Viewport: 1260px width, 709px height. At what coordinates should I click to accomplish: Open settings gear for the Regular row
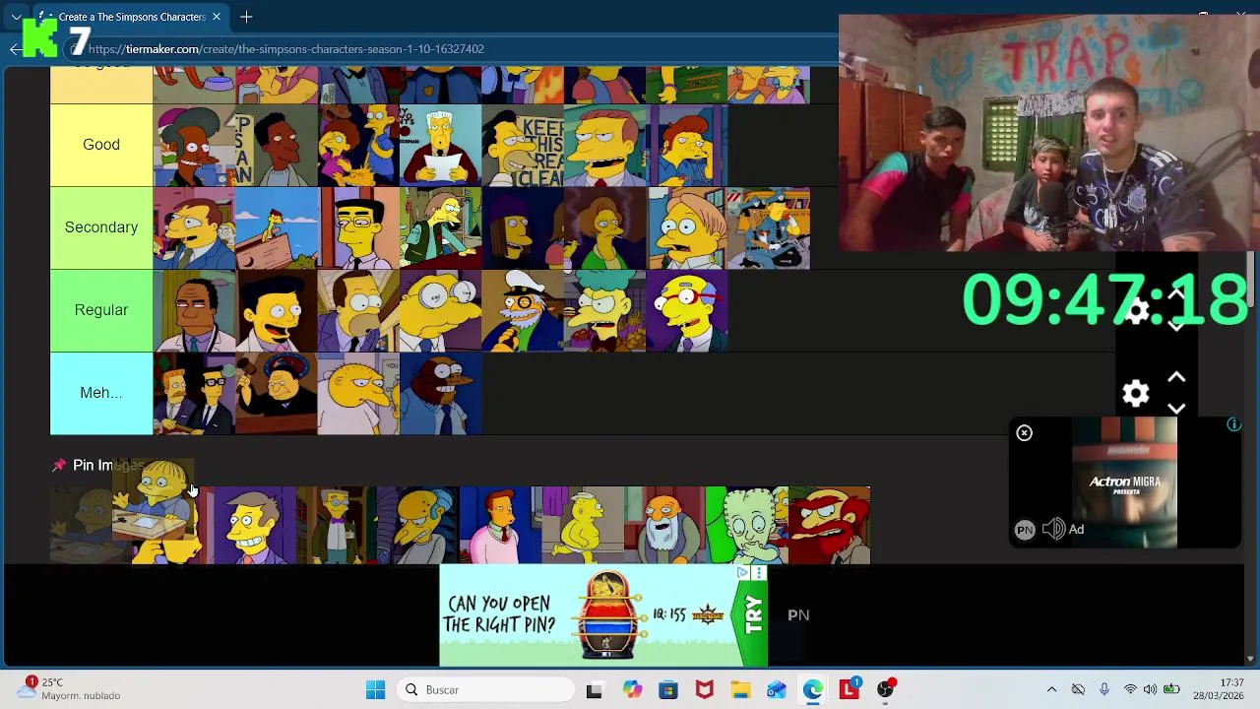point(1136,311)
